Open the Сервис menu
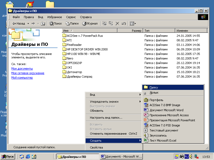Image resolution: width=214 pixels, height=160 pixels. [71, 17]
